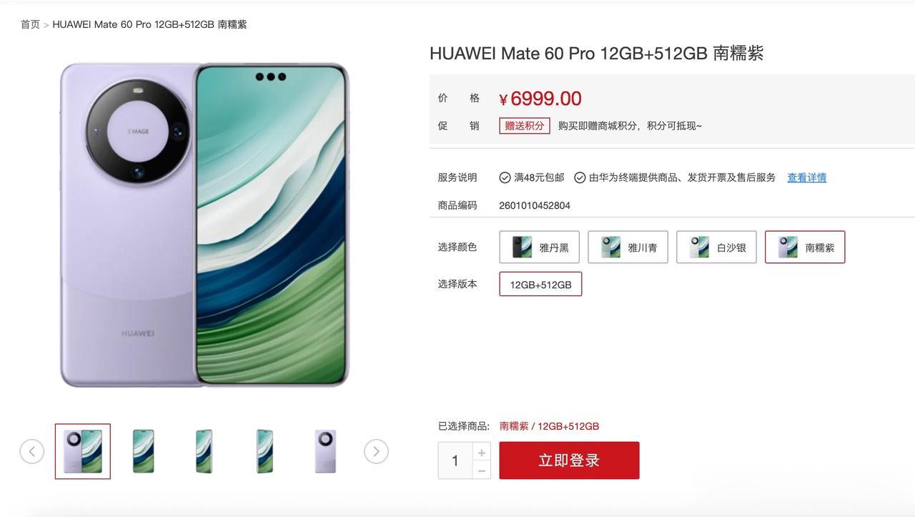View the second thumbnail front view
This screenshot has height=517, width=915.
point(144,451)
